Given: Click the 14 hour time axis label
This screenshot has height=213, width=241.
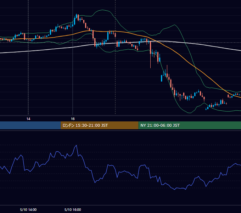Looking at the screenshot, I should click(x=28, y=119).
